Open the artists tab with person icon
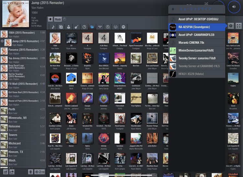The width and height of the screenshot is (243, 177). coord(69,27)
